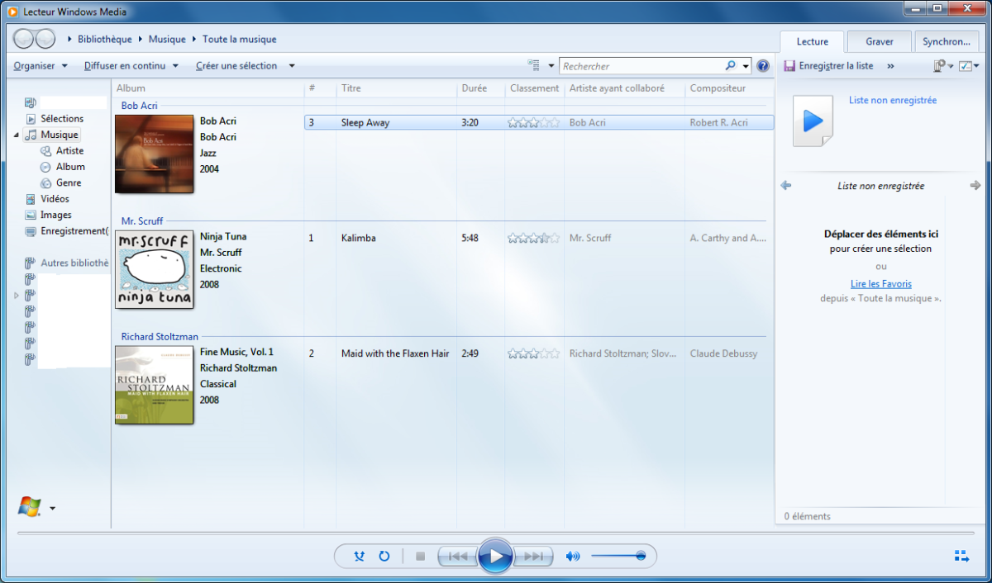992x583 pixels.
Task: Click Lire les Favoris link
Action: (x=881, y=284)
